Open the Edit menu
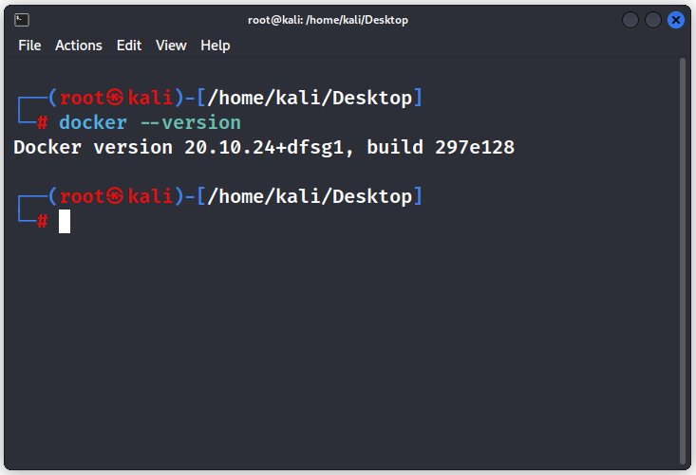This screenshot has height=475, width=696. pyautogui.click(x=129, y=46)
